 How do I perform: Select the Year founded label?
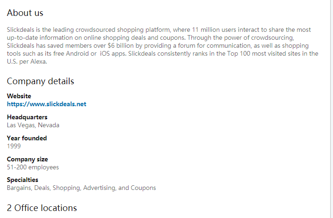pos(27,138)
